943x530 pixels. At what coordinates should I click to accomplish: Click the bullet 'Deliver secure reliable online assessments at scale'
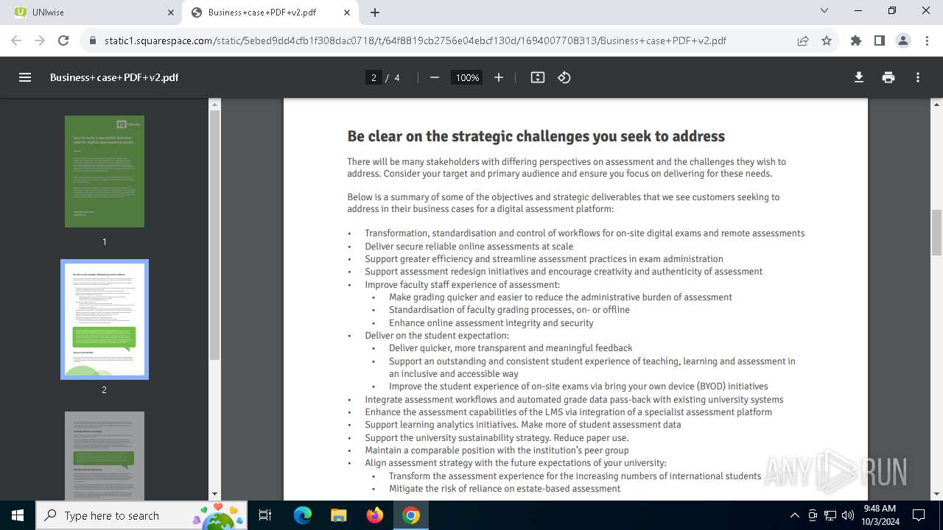pos(469,246)
